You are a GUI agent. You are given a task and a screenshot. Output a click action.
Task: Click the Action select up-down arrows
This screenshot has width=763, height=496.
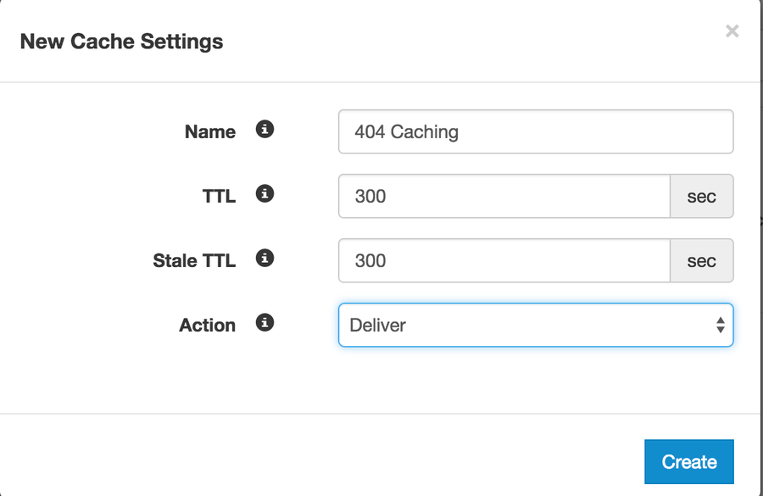click(x=720, y=325)
